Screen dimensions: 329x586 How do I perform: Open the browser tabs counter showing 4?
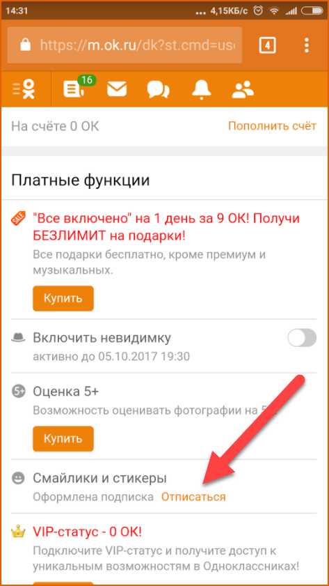(x=268, y=45)
